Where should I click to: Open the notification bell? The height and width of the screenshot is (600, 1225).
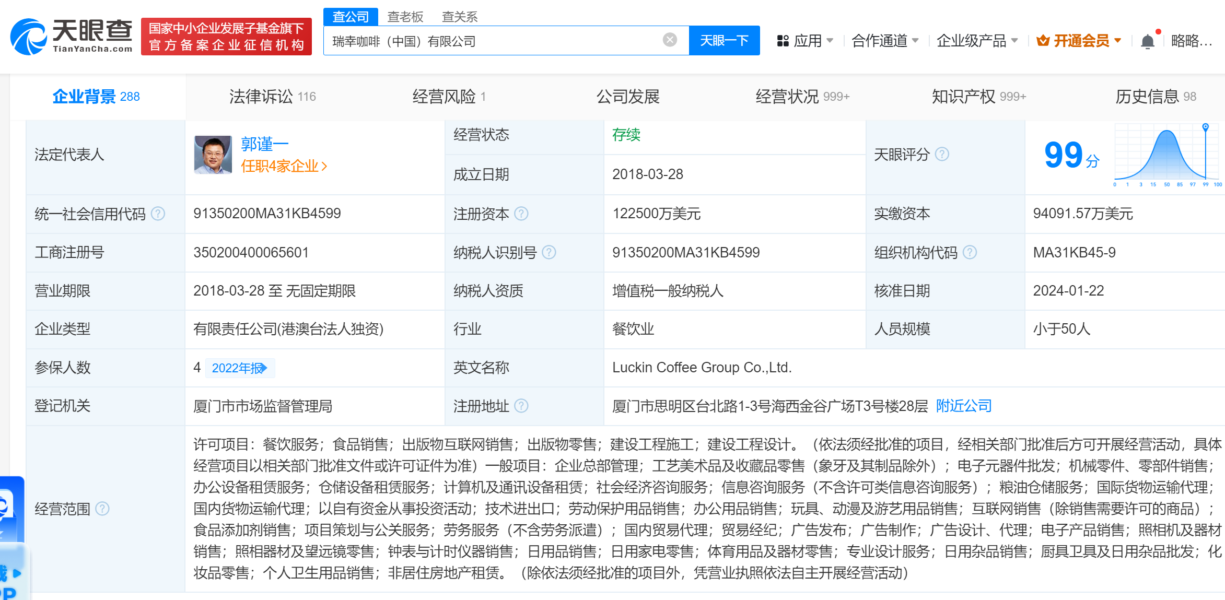(x=1147, y=41)
